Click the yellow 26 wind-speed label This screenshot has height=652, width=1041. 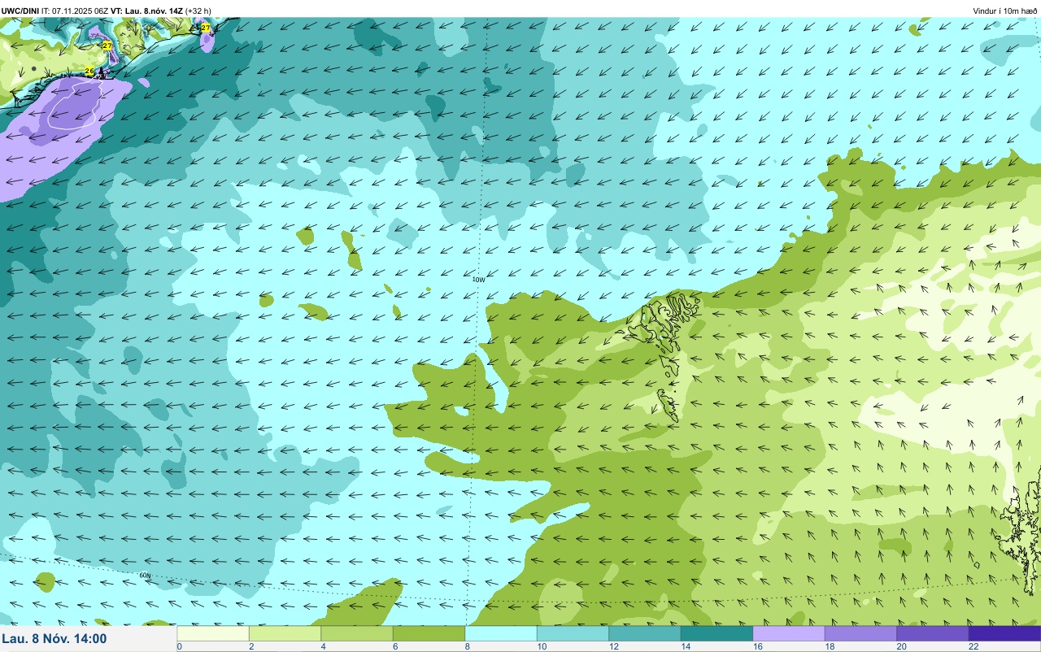pos(89,72)
